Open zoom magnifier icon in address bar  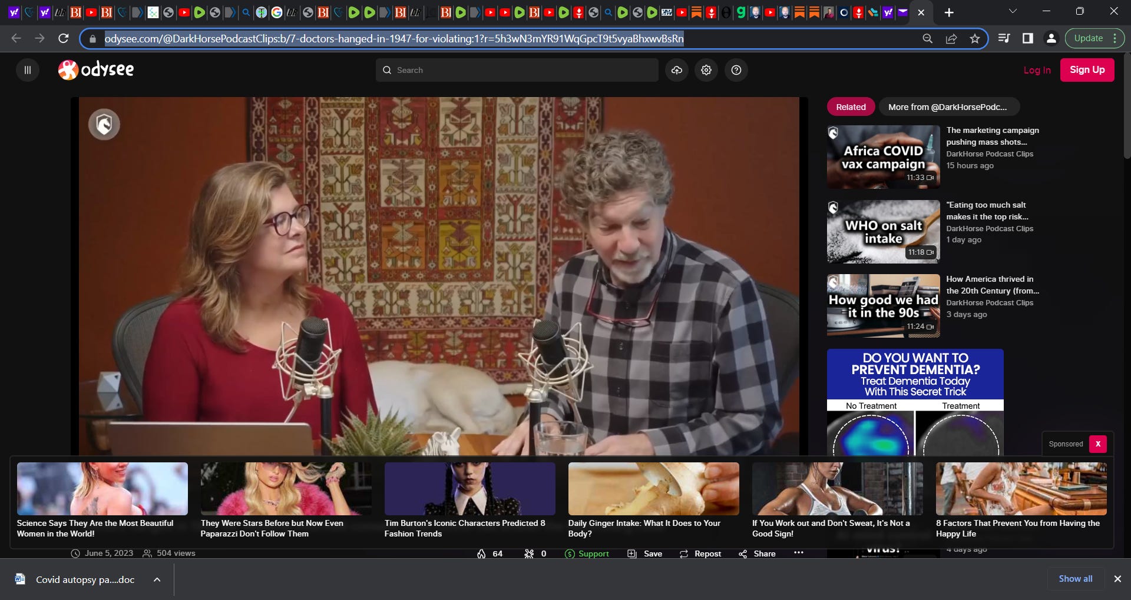click(x=927, y=39)
